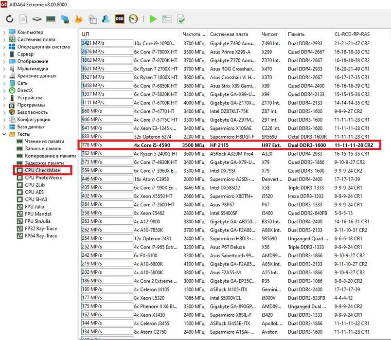The height and width of the screenshot is (340, 391).
Task: Select the FP32 Ray-Trace test
Action: (41, 229)
